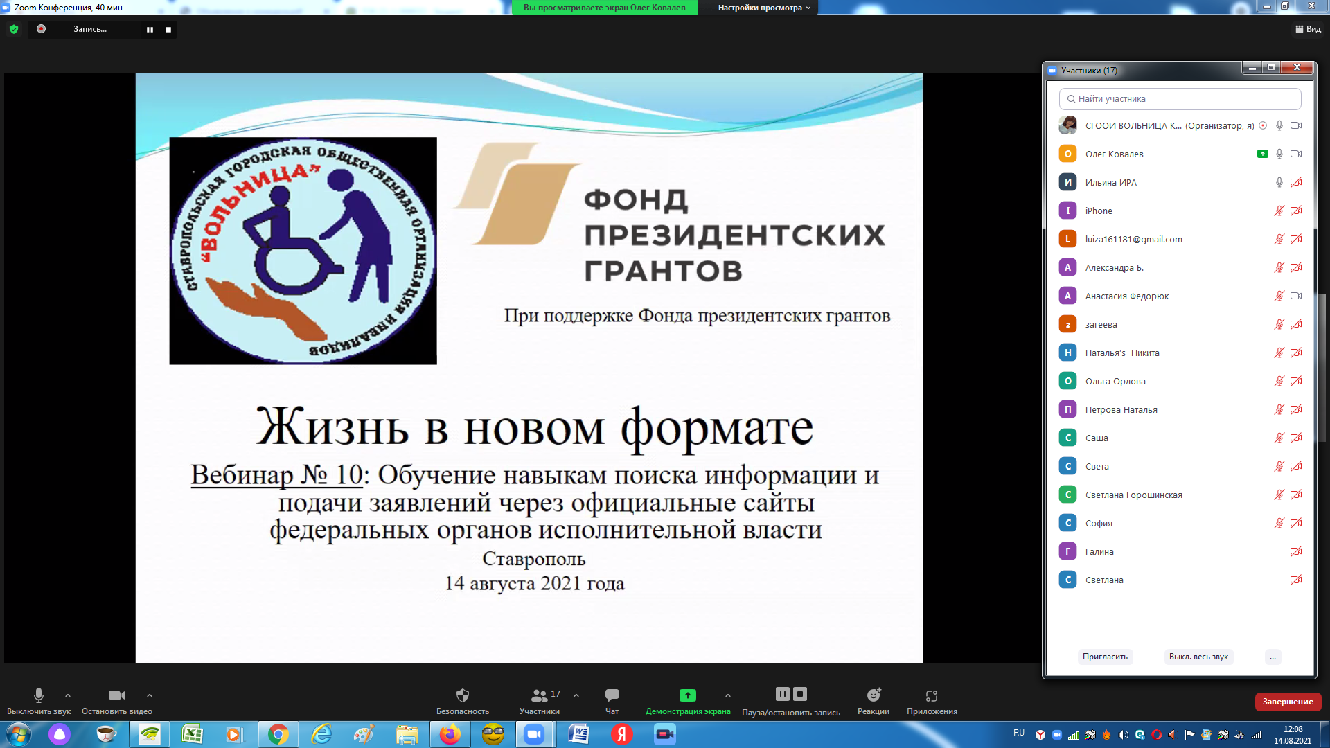Click crossed camera icon for Галина
1330x748 pixels.
tap(1296, 551)
